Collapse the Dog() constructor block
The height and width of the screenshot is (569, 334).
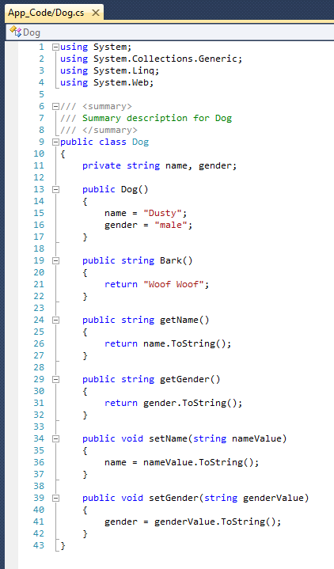55,189
